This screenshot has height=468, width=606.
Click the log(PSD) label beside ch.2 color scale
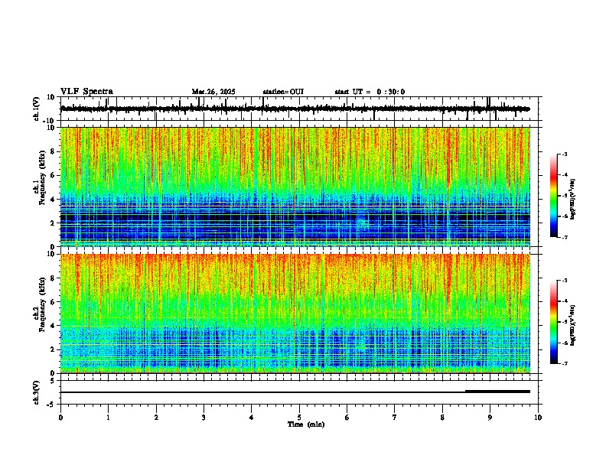pos(573,325)
